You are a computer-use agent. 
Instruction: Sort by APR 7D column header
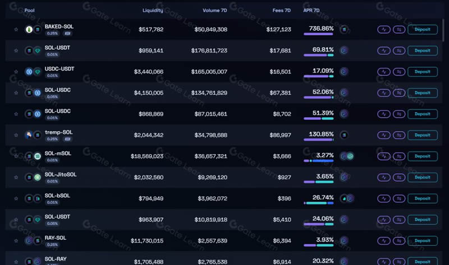(x=312, y=11)
